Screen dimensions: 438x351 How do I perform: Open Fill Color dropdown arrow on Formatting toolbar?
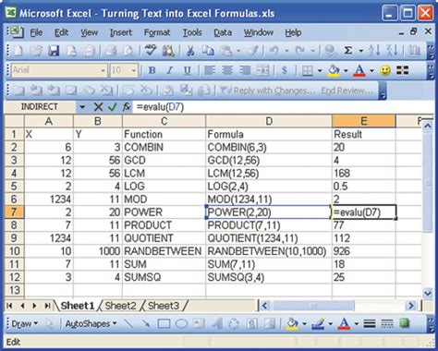[x=346, y=71]
